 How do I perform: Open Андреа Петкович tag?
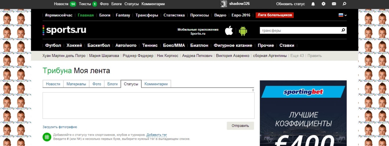[x=197, y=56]
